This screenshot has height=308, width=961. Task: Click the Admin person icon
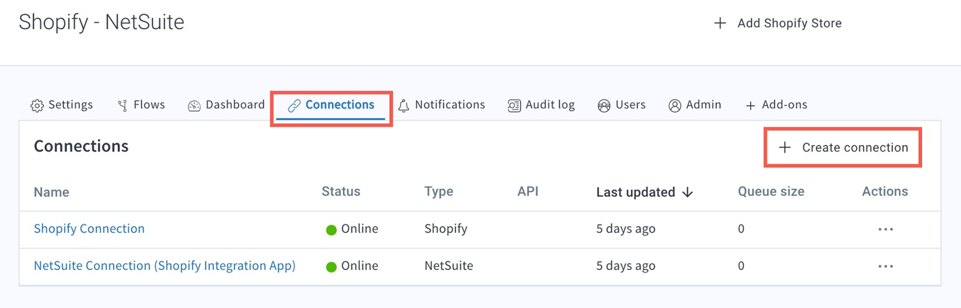click(674, 105)
